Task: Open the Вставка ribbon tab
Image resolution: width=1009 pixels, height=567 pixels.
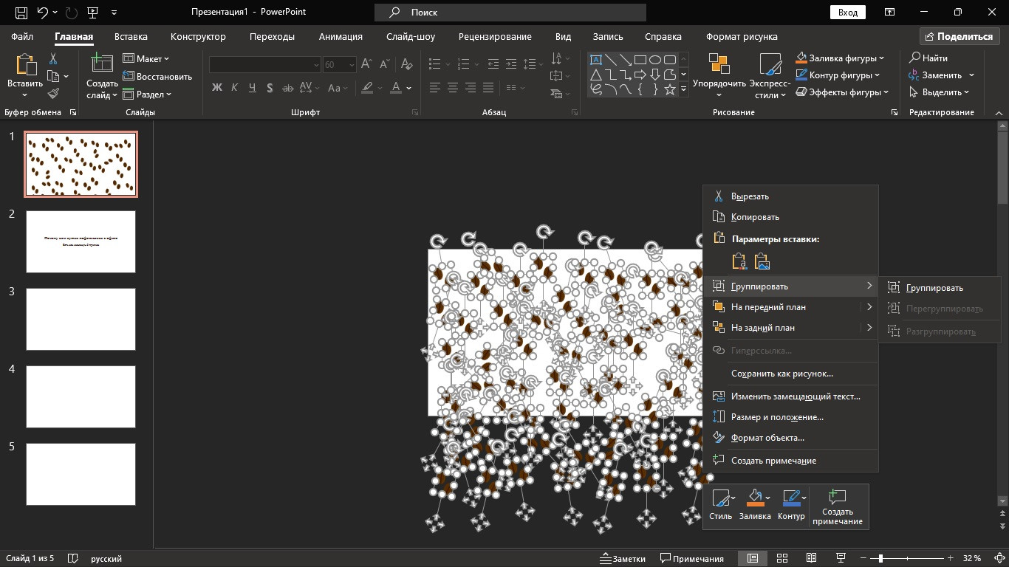Action: [131, 36]
